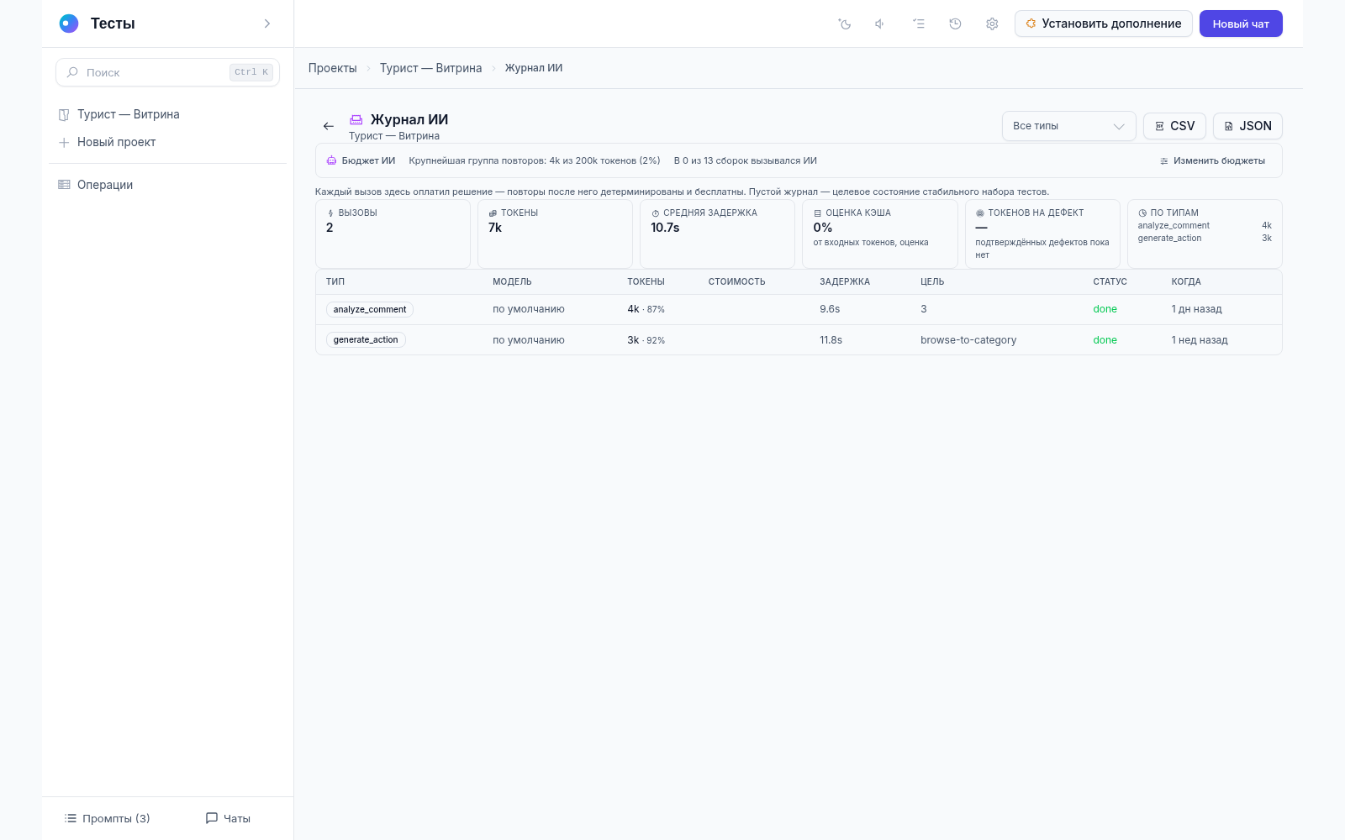This screenshot has width=1345, height=840.
Task: Click the ВЫЗОВЫ stat card
Action: 393,234
